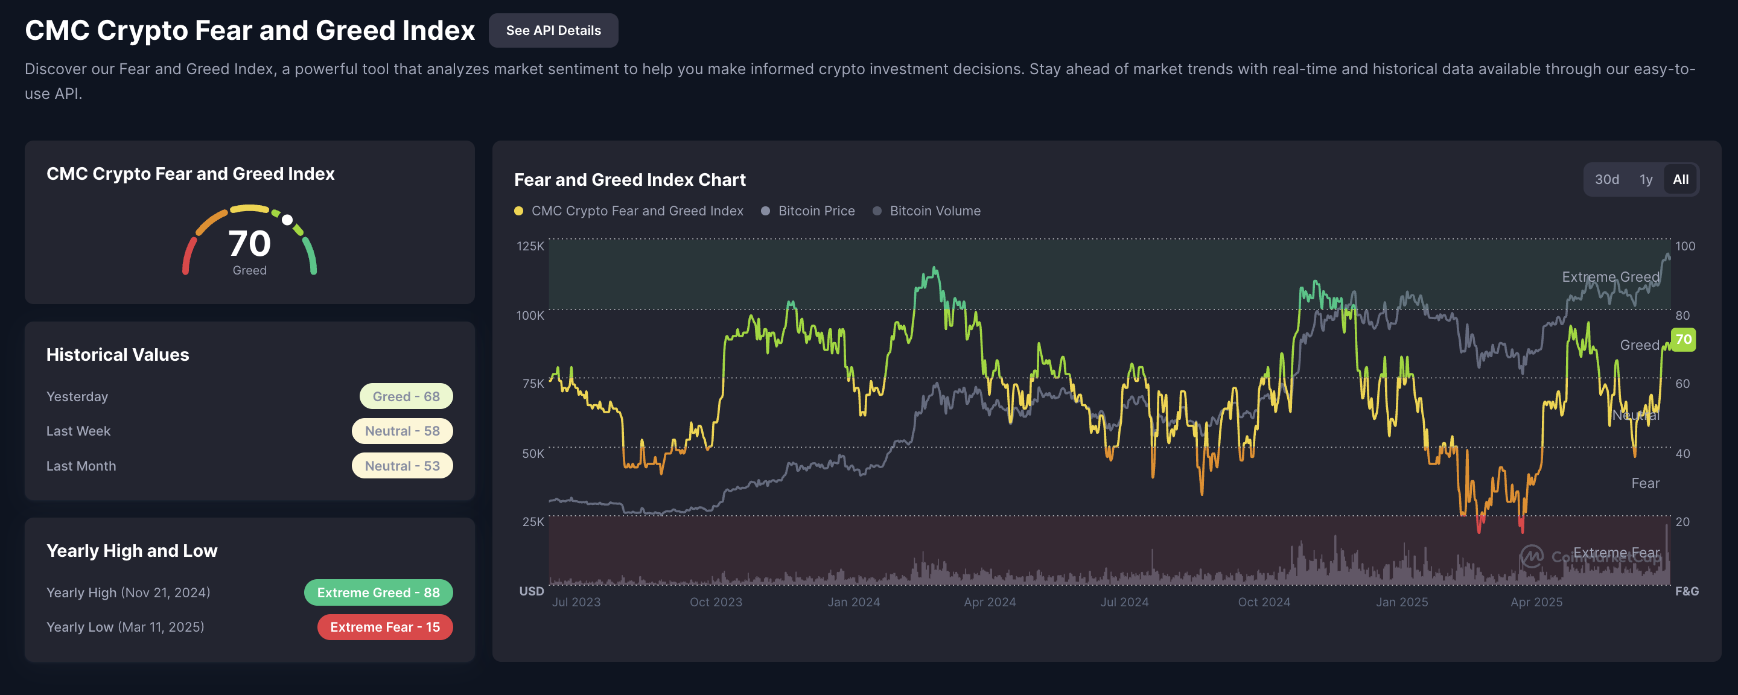Viewport: 1738px width, 695px height.
Task: Click the Apr 2025 axis label
Action: (x=1536, y=602)
